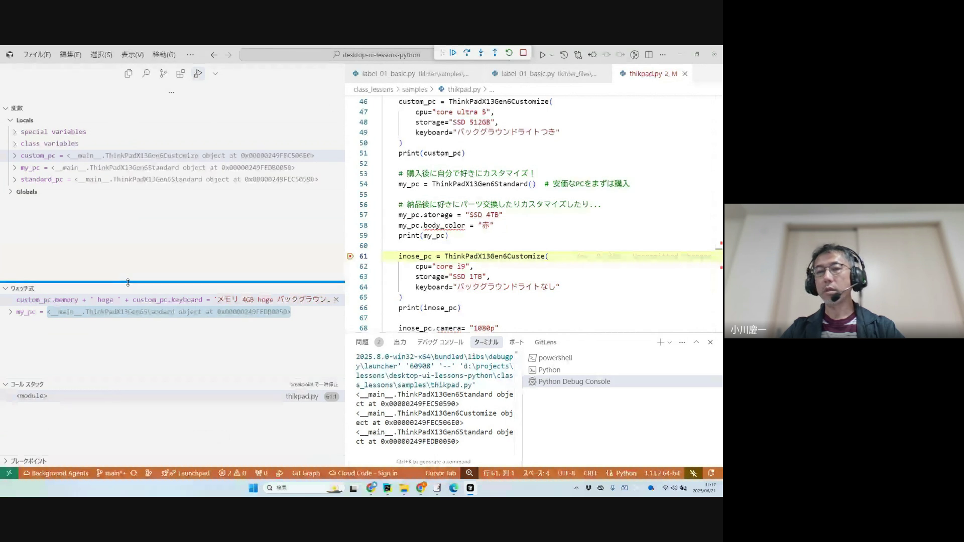Open the Source Control view icon

[x=163, y=74]
